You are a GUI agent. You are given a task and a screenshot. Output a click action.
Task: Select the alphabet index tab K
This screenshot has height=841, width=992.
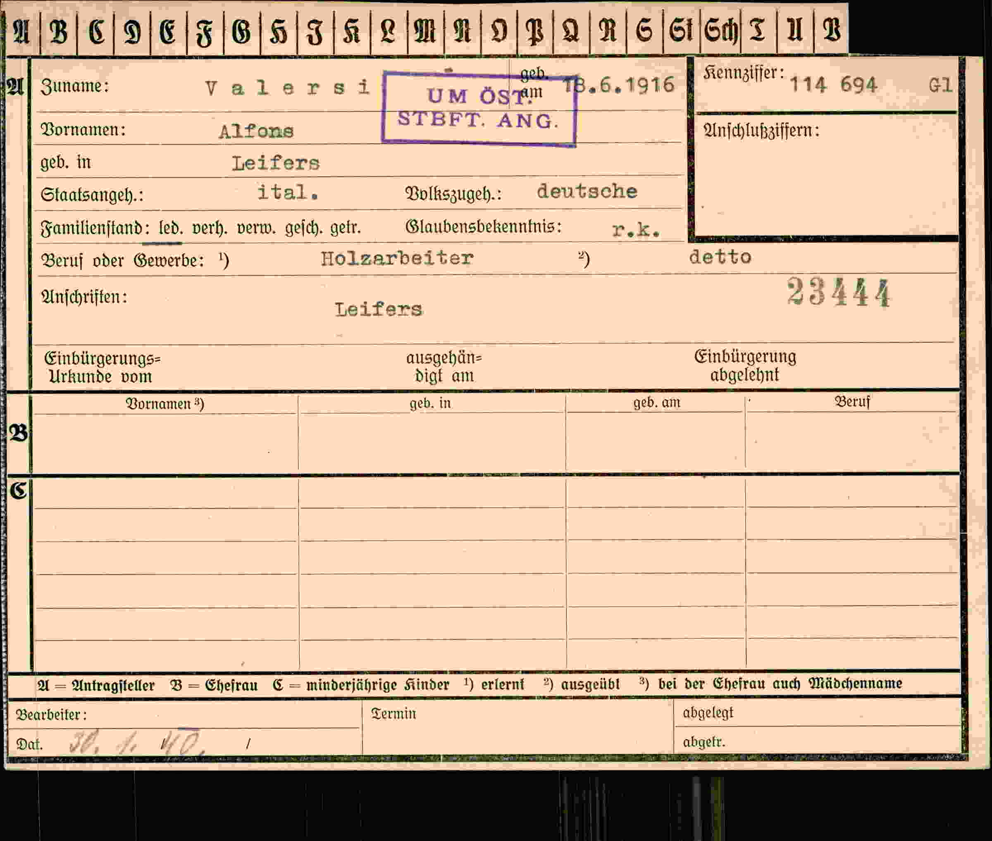point(352,31)
